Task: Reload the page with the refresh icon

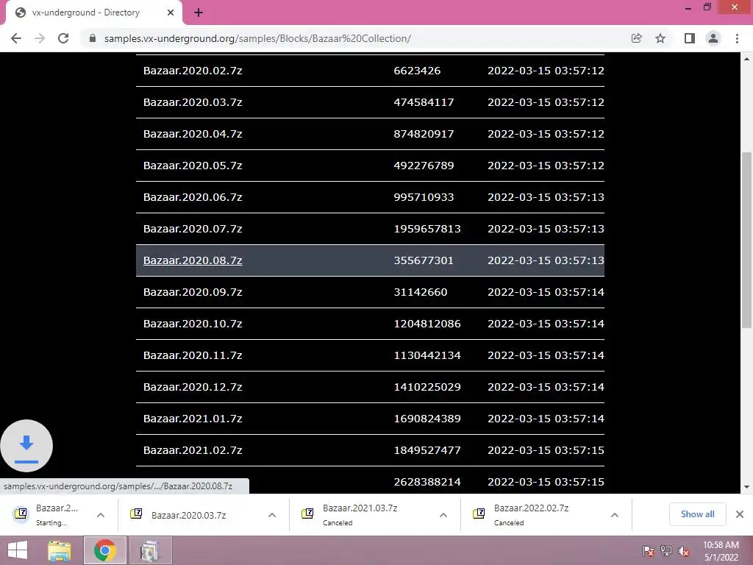Action: point(63,38)
